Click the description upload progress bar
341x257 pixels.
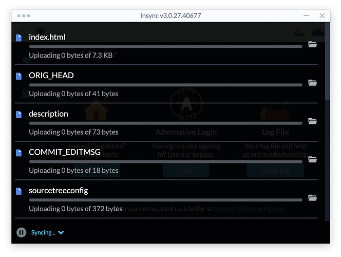point(165,123)
